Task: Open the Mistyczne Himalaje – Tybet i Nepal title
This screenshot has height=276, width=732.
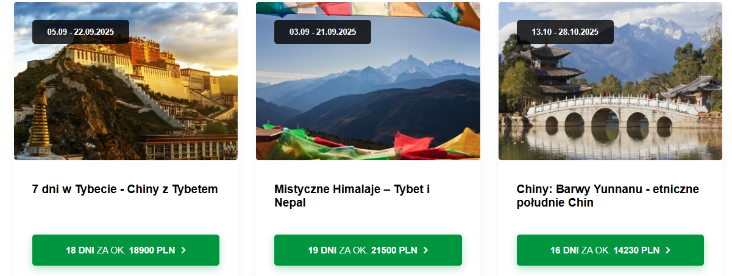Action: pyautogui.click(x=352, y=196)
